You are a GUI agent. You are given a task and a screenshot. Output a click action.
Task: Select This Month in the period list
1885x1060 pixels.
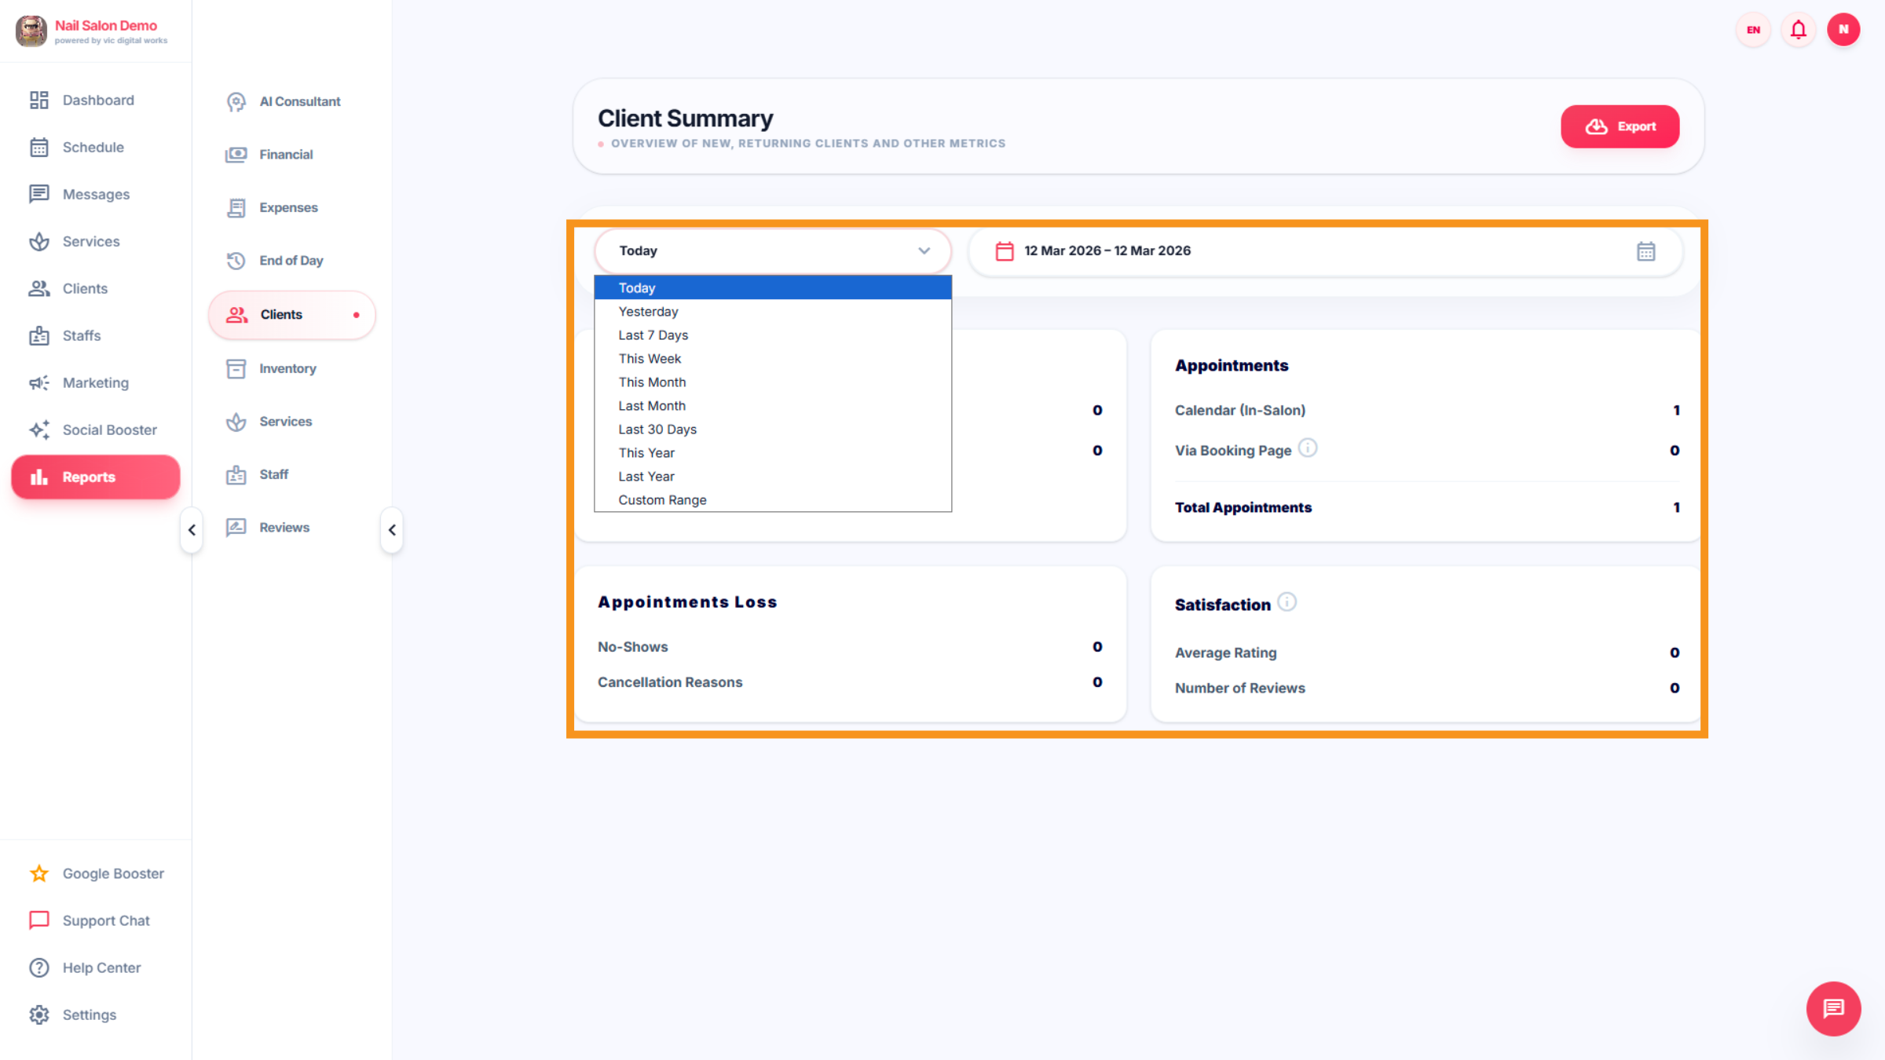(x=652, y=382)
